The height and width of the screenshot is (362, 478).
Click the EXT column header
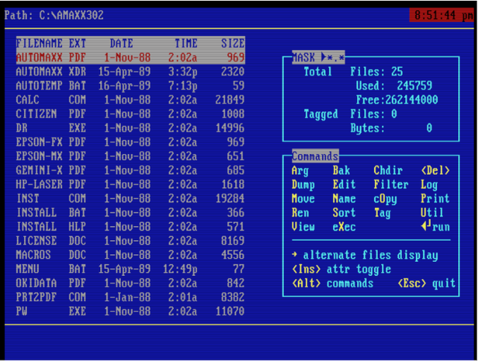pyautogui.click(x=78, y=43)
